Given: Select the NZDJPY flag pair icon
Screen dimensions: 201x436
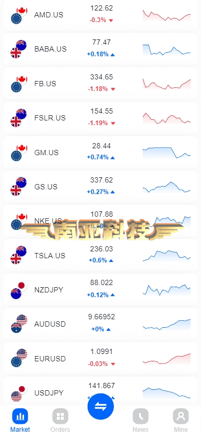Looking at the screenshot, I should click(19, 290).
